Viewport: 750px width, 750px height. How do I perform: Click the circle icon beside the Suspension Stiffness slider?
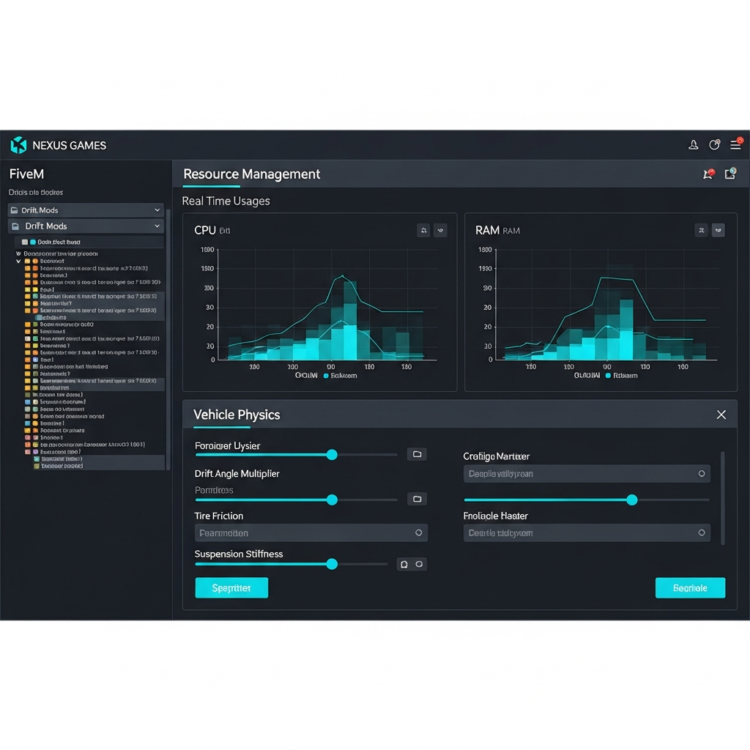click(x=419, y=565)
